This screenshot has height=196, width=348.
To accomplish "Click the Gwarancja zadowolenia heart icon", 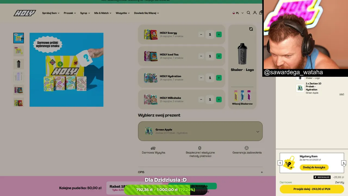I will 247,148.
